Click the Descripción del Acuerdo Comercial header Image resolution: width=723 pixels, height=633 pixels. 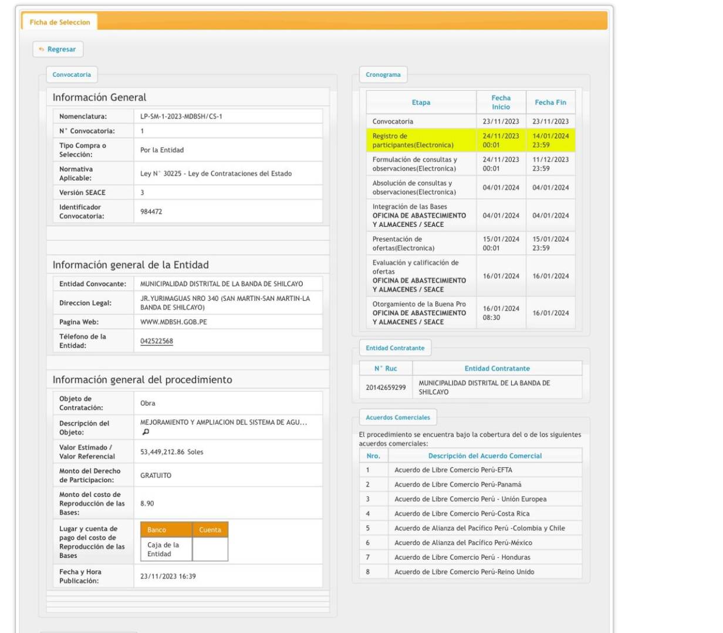click(x=485, y=456)
